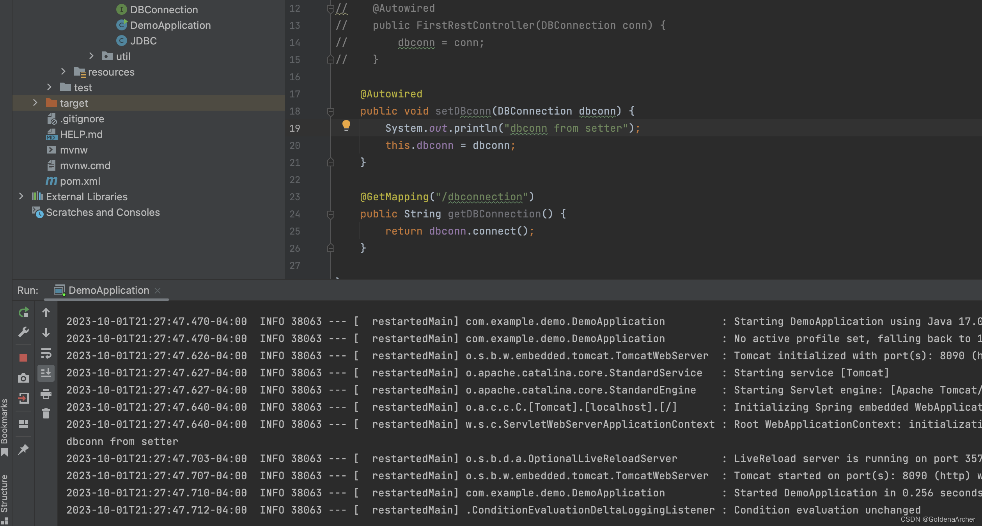Expand the target folder tree item
The image size is (982, 526).
tap(34, 102)
